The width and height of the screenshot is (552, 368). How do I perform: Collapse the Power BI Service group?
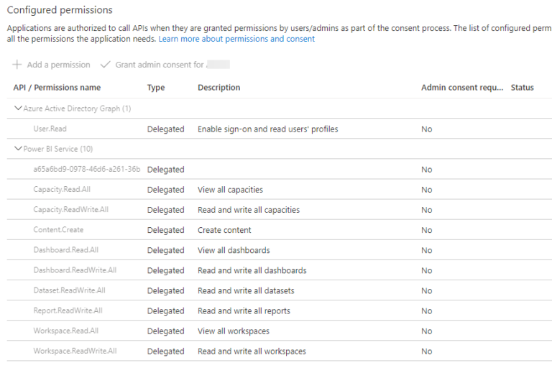(18, 149)
